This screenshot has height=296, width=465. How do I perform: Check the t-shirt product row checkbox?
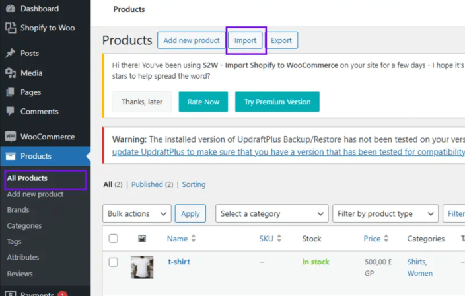pyautogui.click(x=113, y=262)
